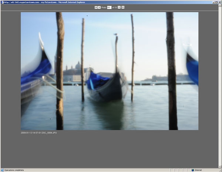Go to the previous photo
The image size is (222, 172).
click(99, 7)
